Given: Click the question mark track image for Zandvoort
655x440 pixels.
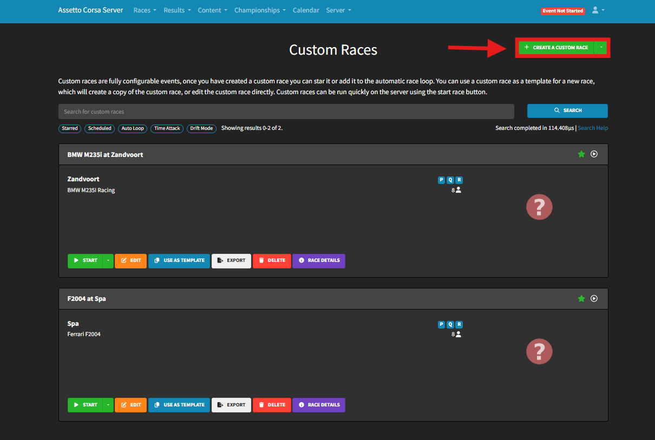Looking at the screenshot, I should [539, 207].
